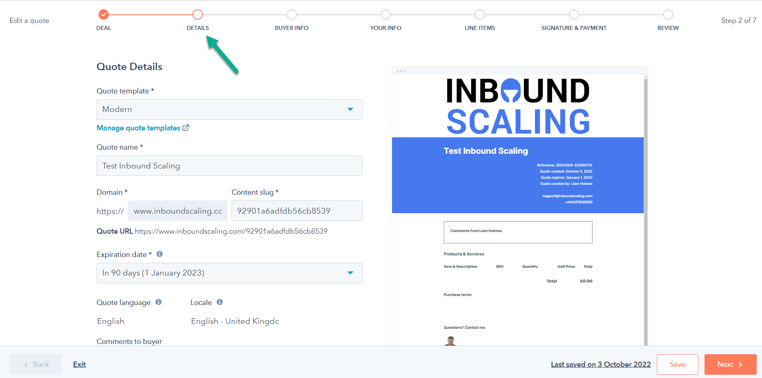Go to the Buyer Info step

[x=291, y=15]
